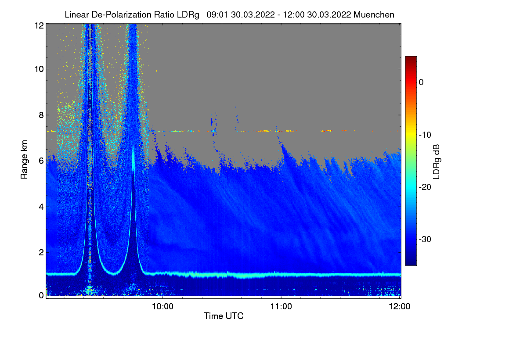Click the cyan region of the colorbar
This screenshot has height=351, width=527.
(411, 187)
